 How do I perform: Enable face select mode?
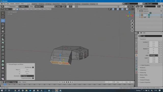pos(17,9)
